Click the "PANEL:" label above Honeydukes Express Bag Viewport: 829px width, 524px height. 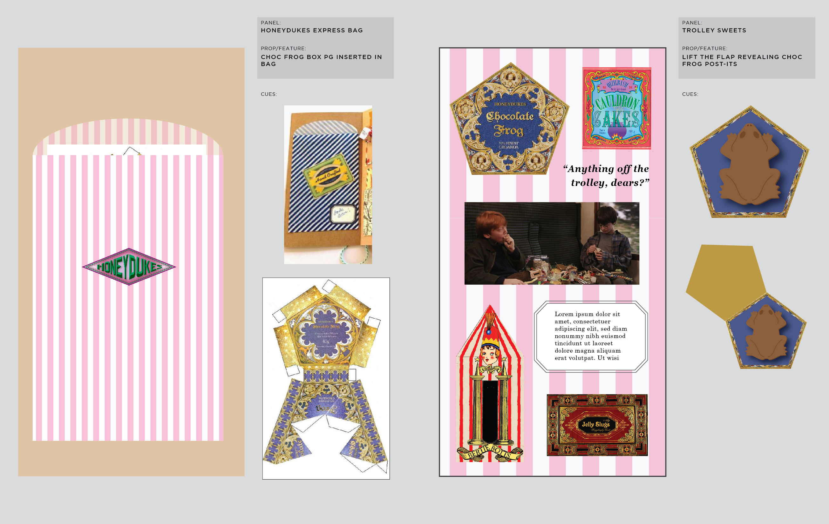271,23
